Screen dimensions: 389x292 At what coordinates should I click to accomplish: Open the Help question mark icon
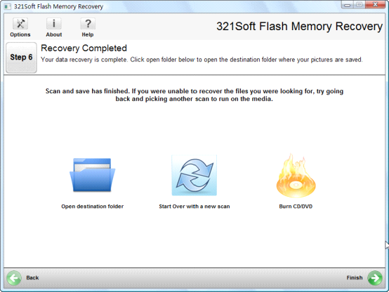pyautogui.click(x=88, y=24)
